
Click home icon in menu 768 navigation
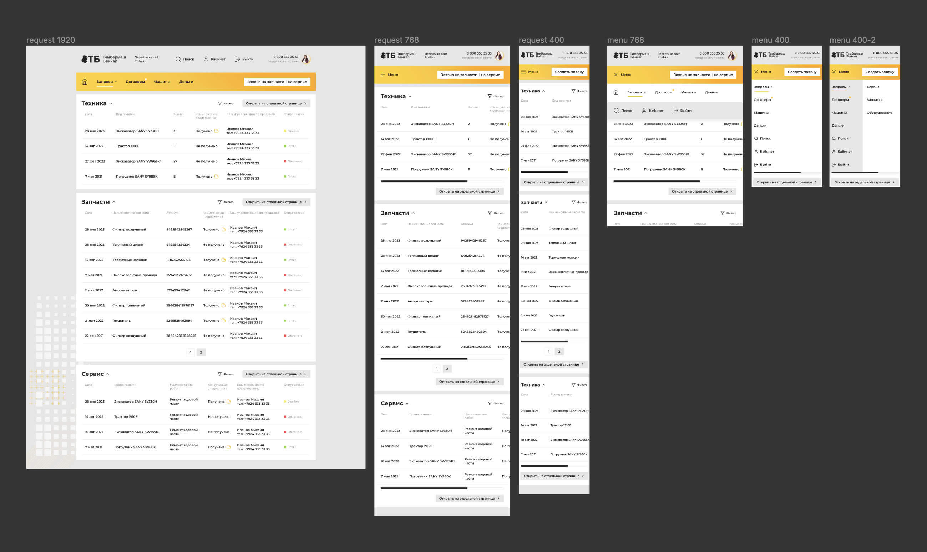616,92
